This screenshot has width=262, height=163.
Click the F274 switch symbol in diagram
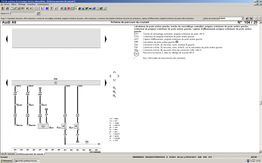tap(64, 126)
